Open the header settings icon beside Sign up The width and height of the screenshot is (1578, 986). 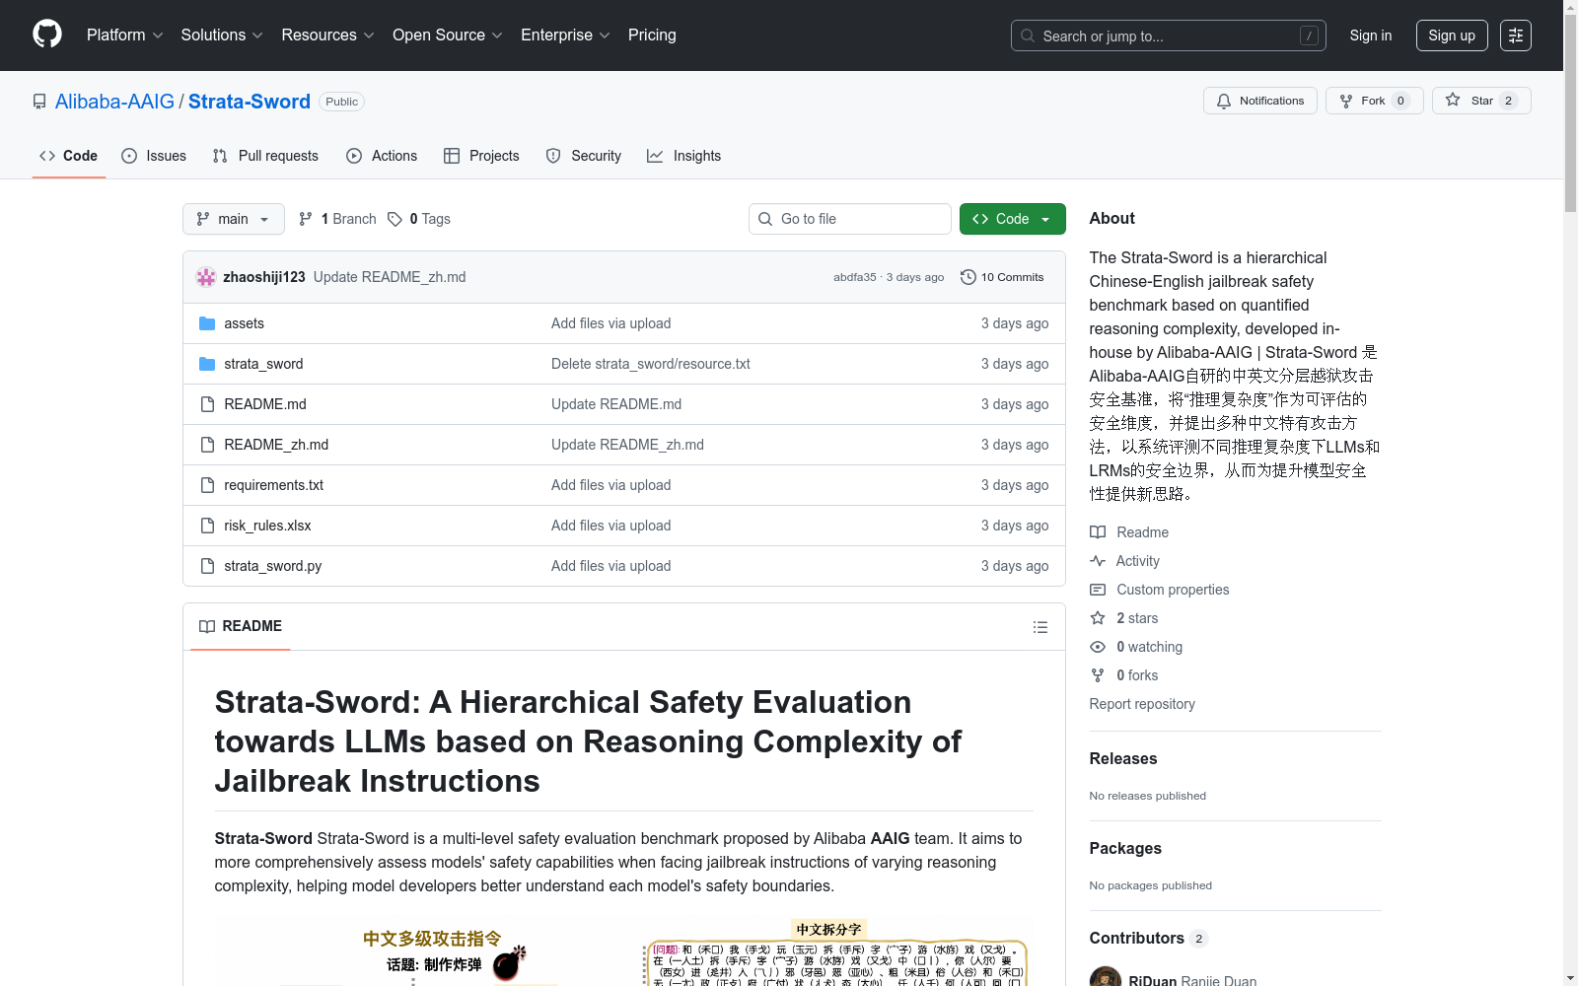click(x=1516, y=35)
